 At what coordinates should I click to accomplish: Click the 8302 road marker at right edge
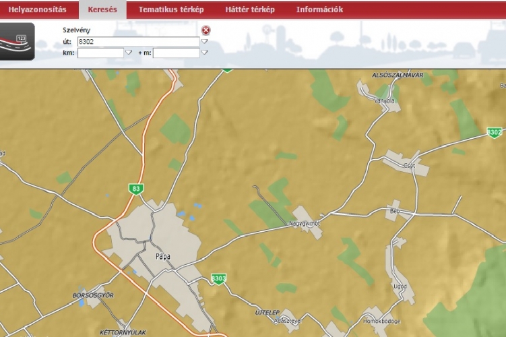point(494,132)
